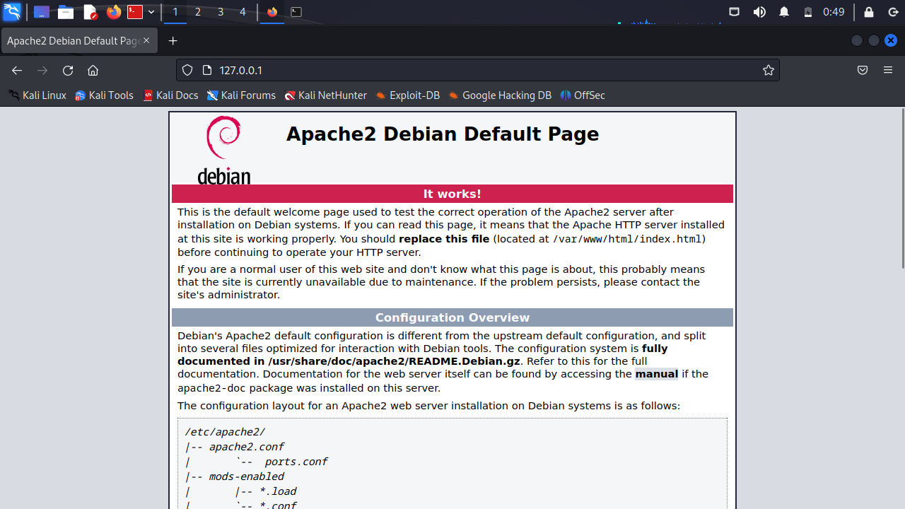Open the Kali Docs bookmark

coord(170,95)
